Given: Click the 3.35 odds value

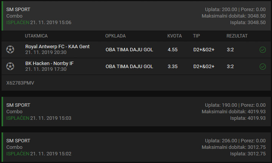Looking at the screenshot, I should tap(173, 67).
